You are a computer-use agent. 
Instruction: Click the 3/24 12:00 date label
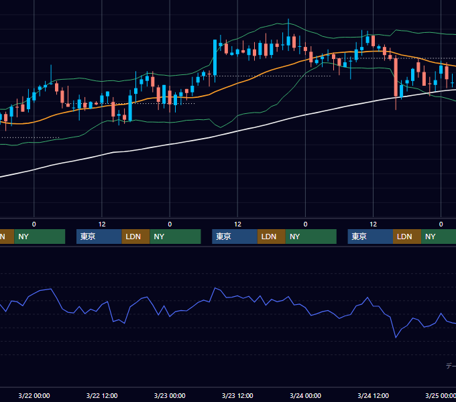click(373, 395)
